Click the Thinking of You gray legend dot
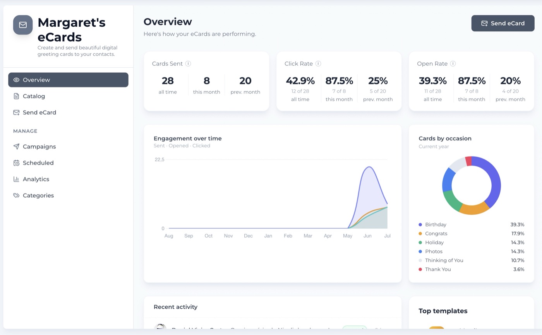 [420, 260]
